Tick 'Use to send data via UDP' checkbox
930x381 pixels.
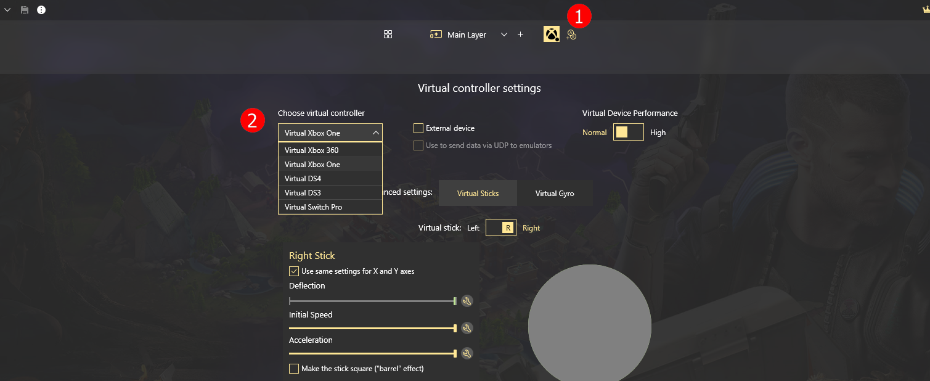coord(418,145)
